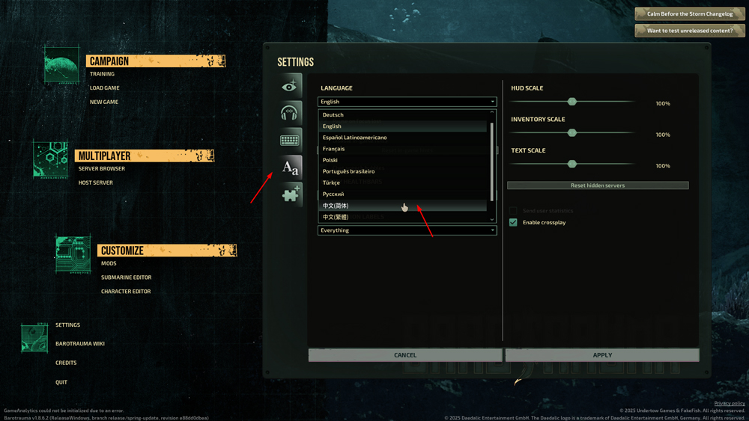Image resolution: width=749 pixels, height=421 pixels.
Task: Open the Privacy policy link
Action: click(x=730, y=403)
